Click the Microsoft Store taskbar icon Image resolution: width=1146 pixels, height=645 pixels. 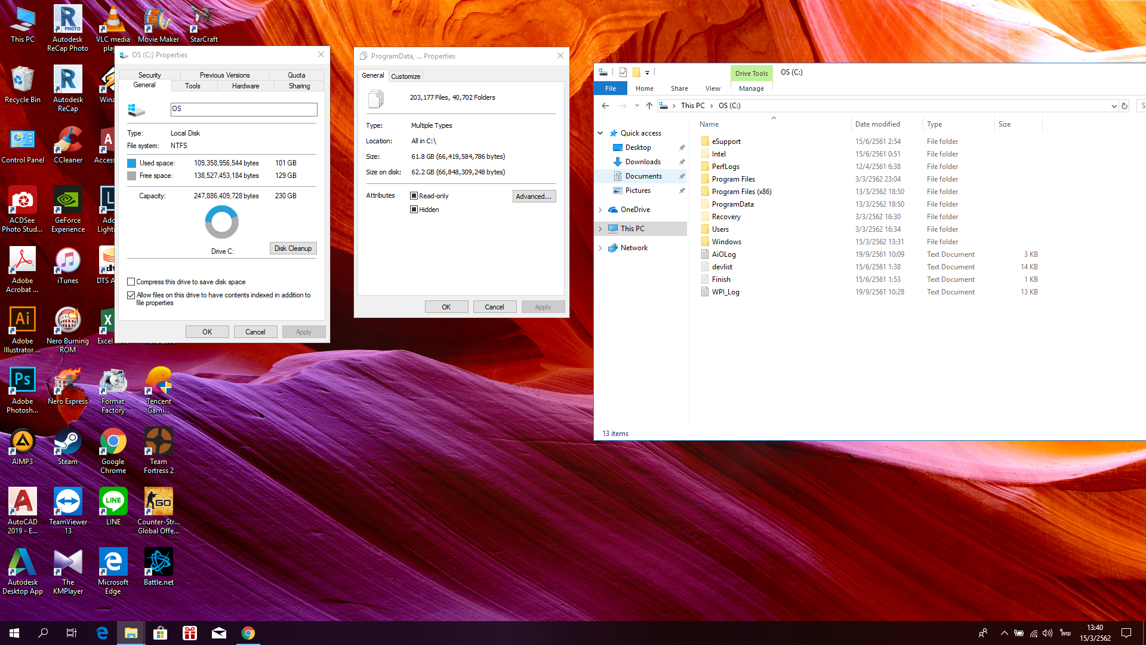click(160, 633)
